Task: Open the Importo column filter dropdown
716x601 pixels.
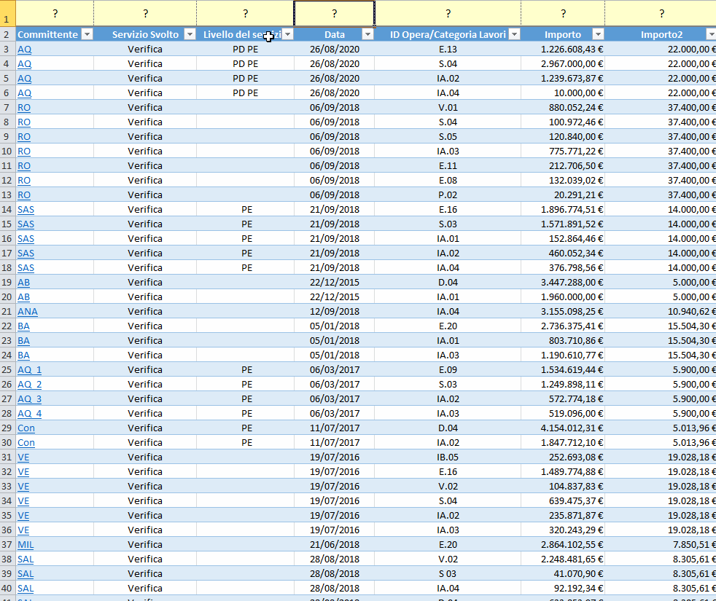Action: pos(598,34)
